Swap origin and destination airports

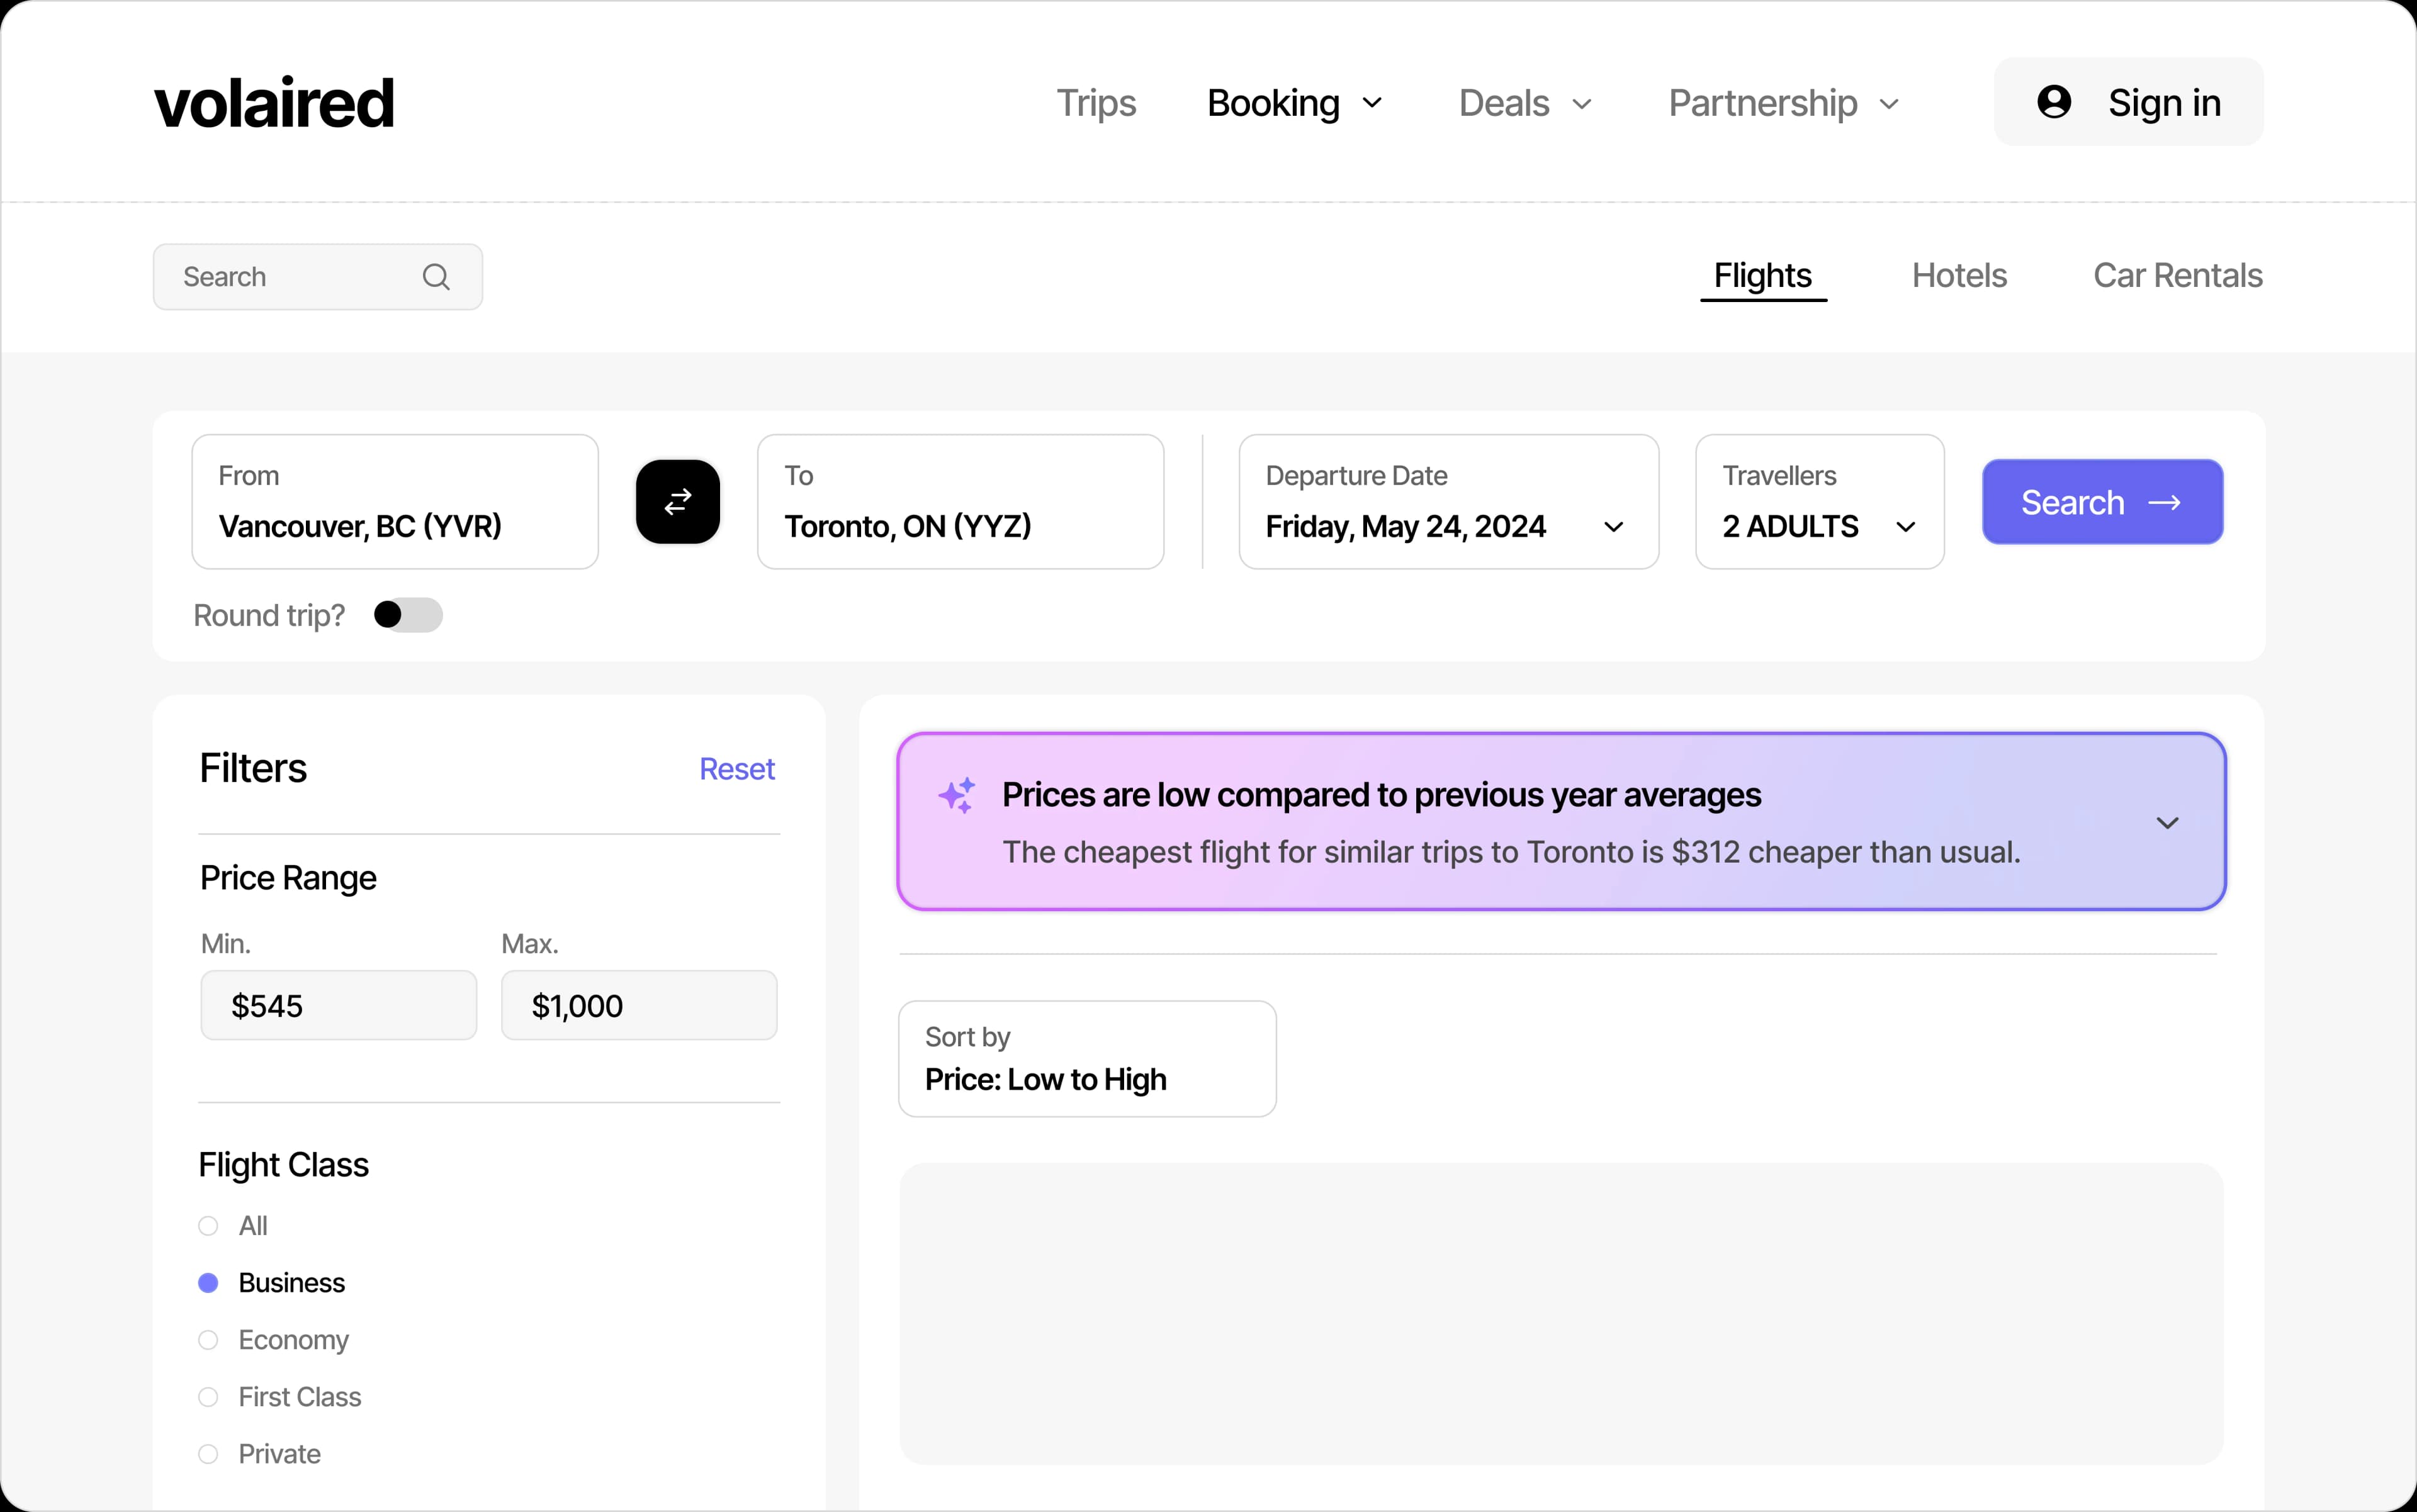coord(679,502)
